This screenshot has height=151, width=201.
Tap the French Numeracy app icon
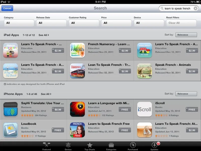(77, 50)
